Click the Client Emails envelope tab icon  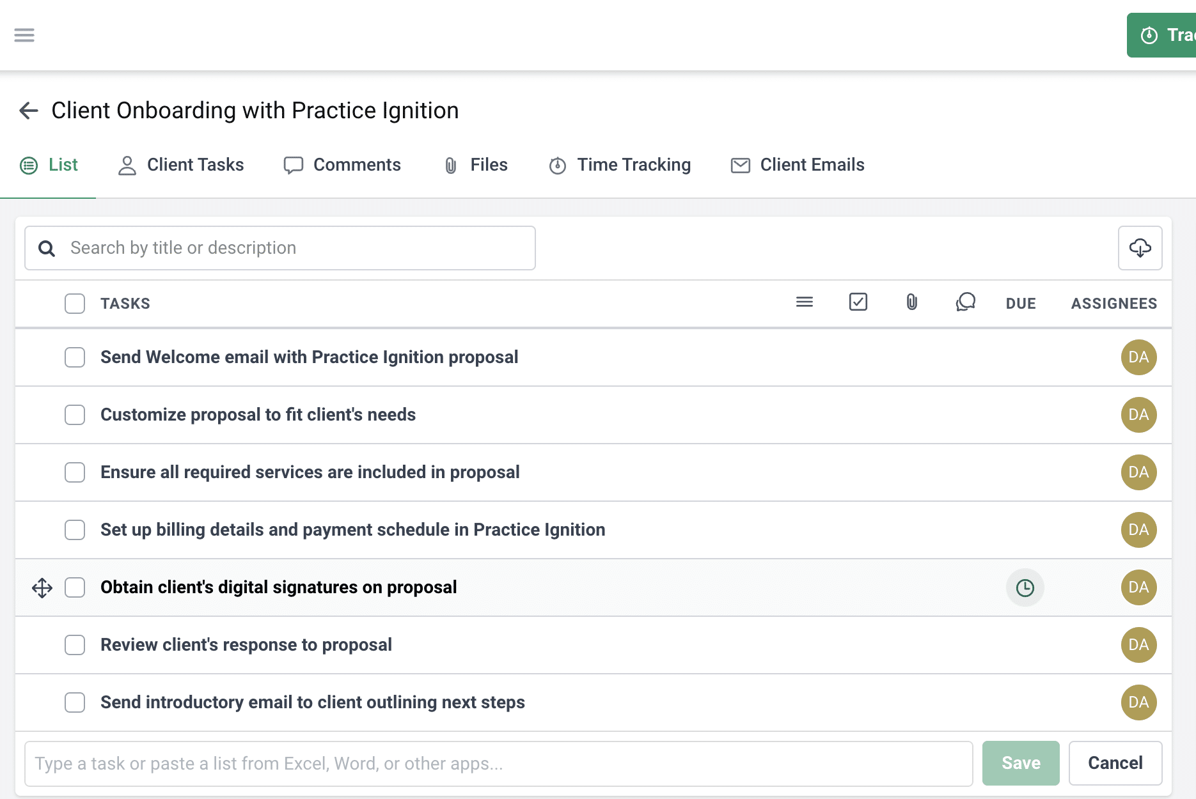click(x=741, y=166)
